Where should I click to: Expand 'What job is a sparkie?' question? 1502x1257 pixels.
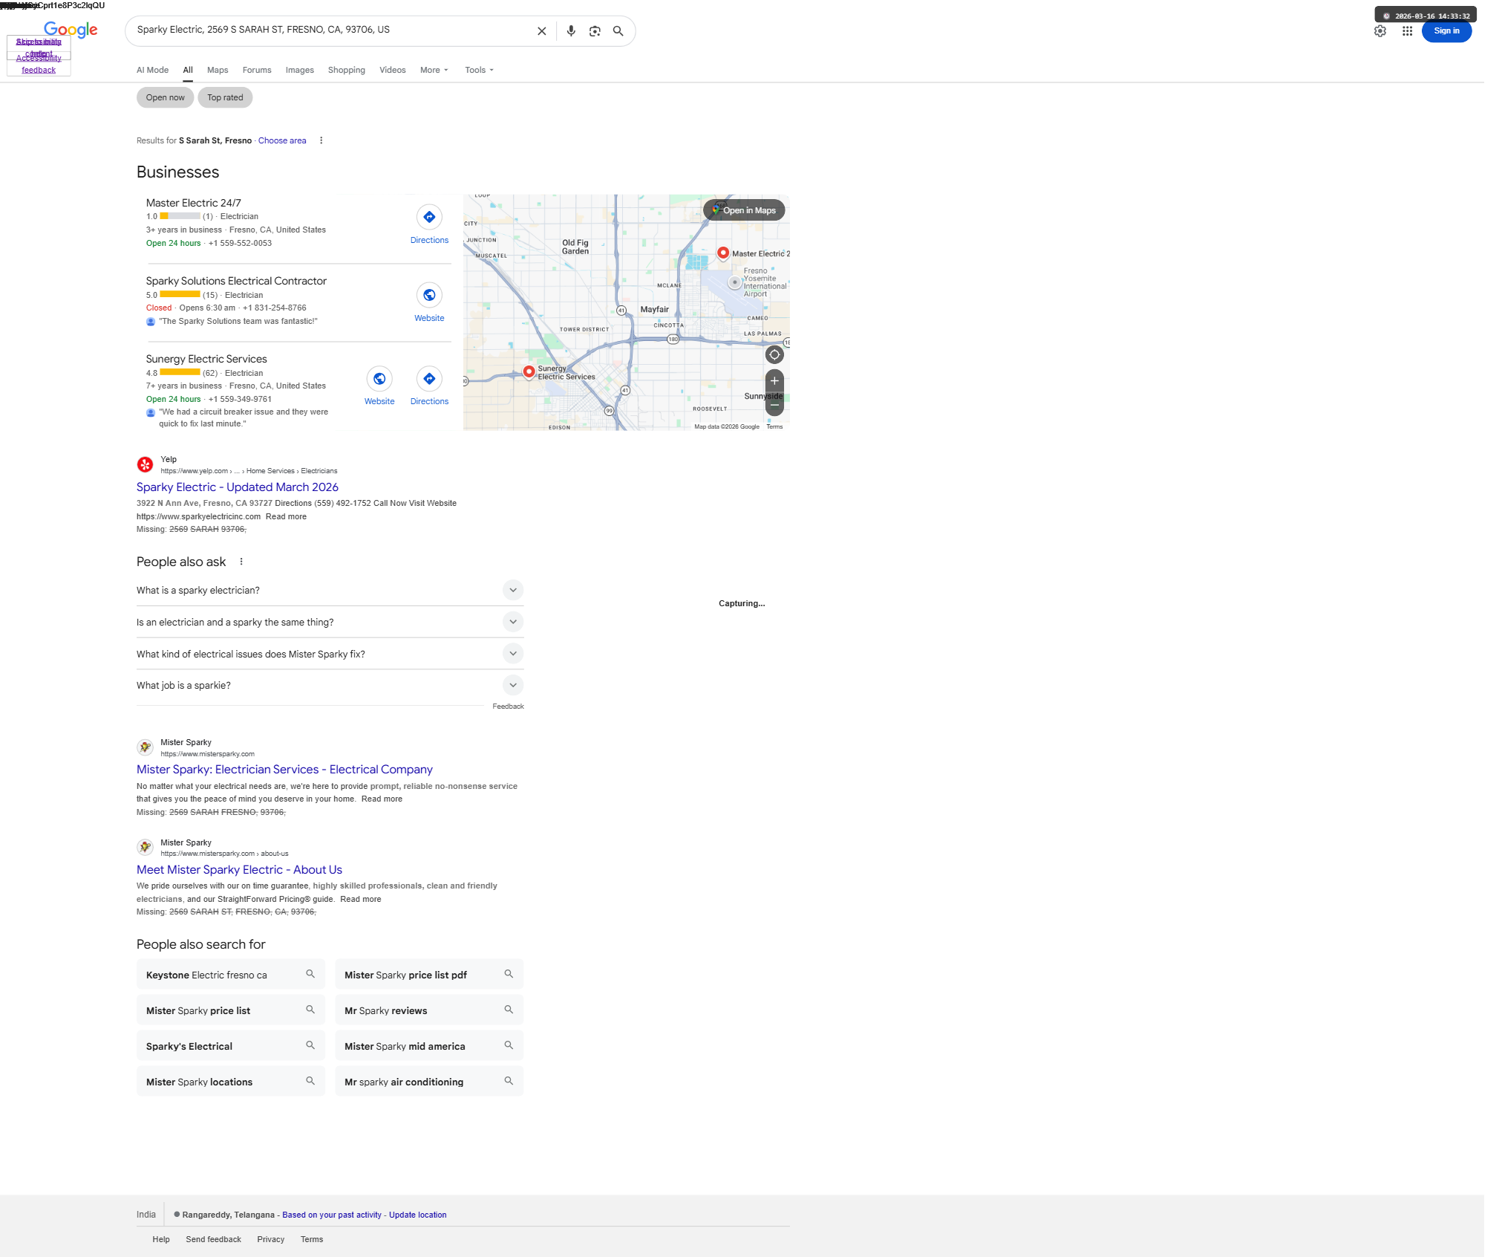click(x=512, y=685)
